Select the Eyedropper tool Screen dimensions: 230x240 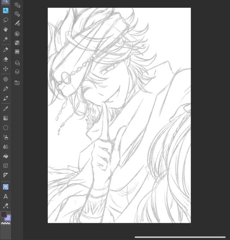point(6,109)
